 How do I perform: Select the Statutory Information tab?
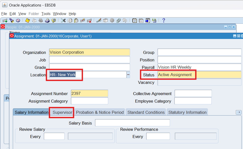tap(187, 112)
